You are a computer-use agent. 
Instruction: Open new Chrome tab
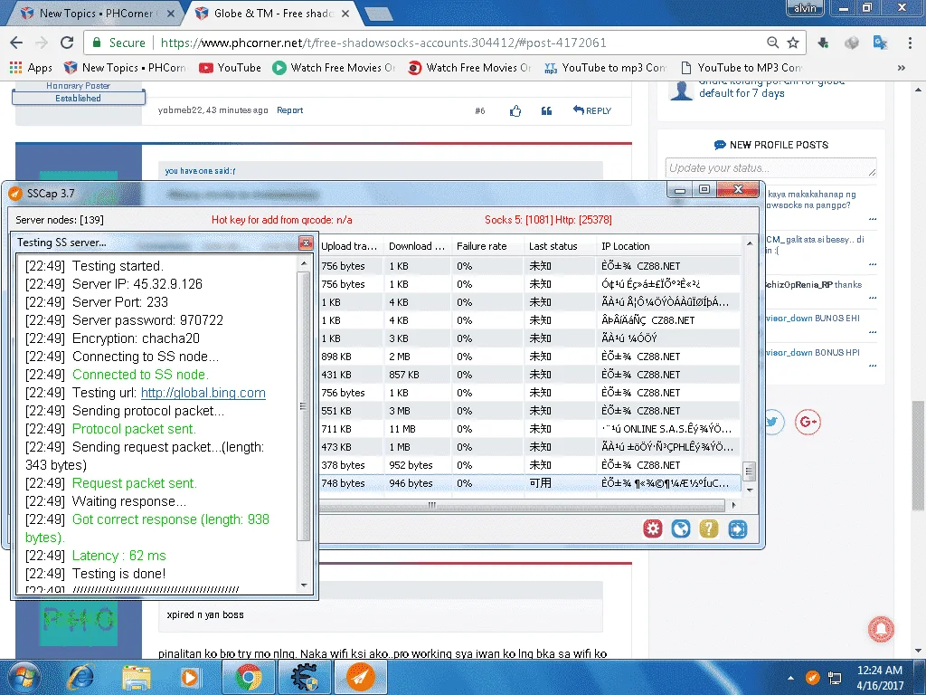point(378,14)
